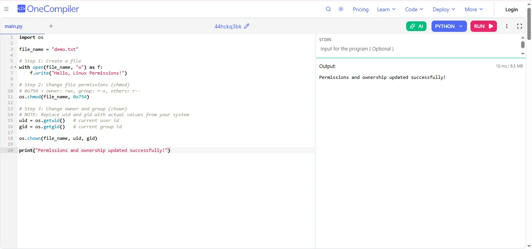This screenshot has width=532, height=249.
Task: Expand the Deploy menu
Action: (444, 9)
